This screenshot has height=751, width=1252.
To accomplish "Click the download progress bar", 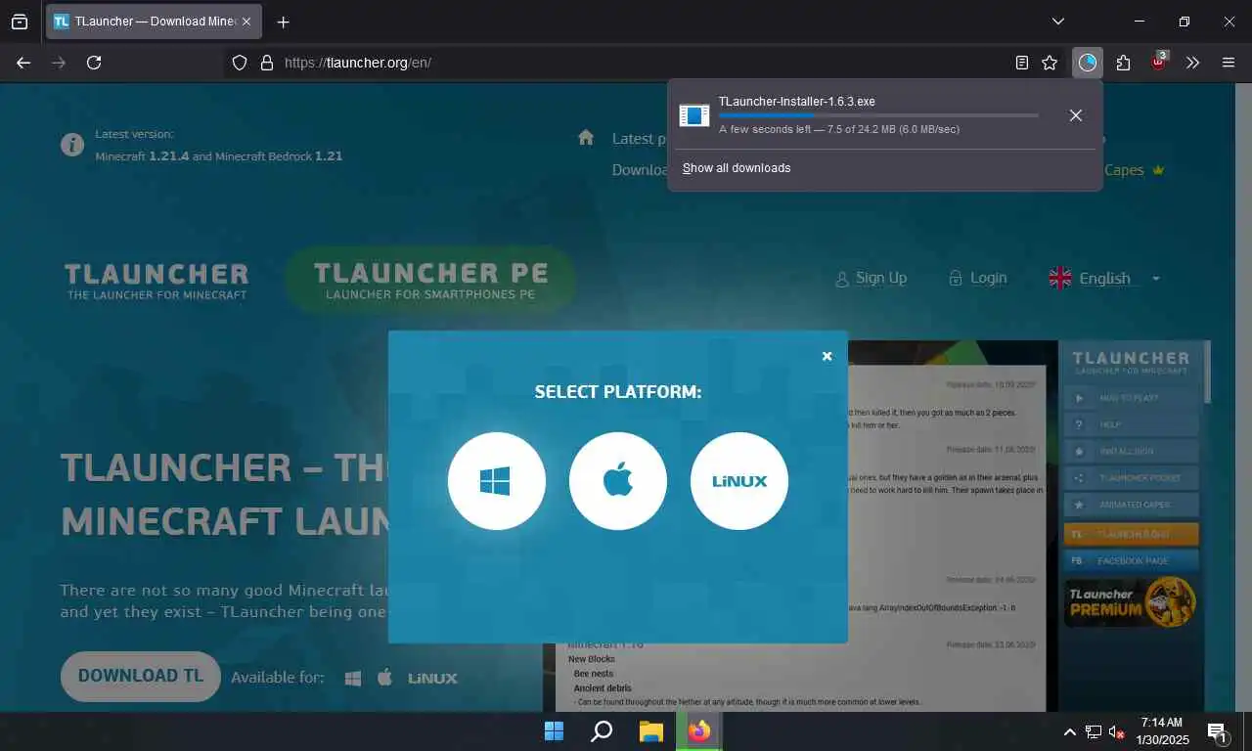I will point(878,115).
